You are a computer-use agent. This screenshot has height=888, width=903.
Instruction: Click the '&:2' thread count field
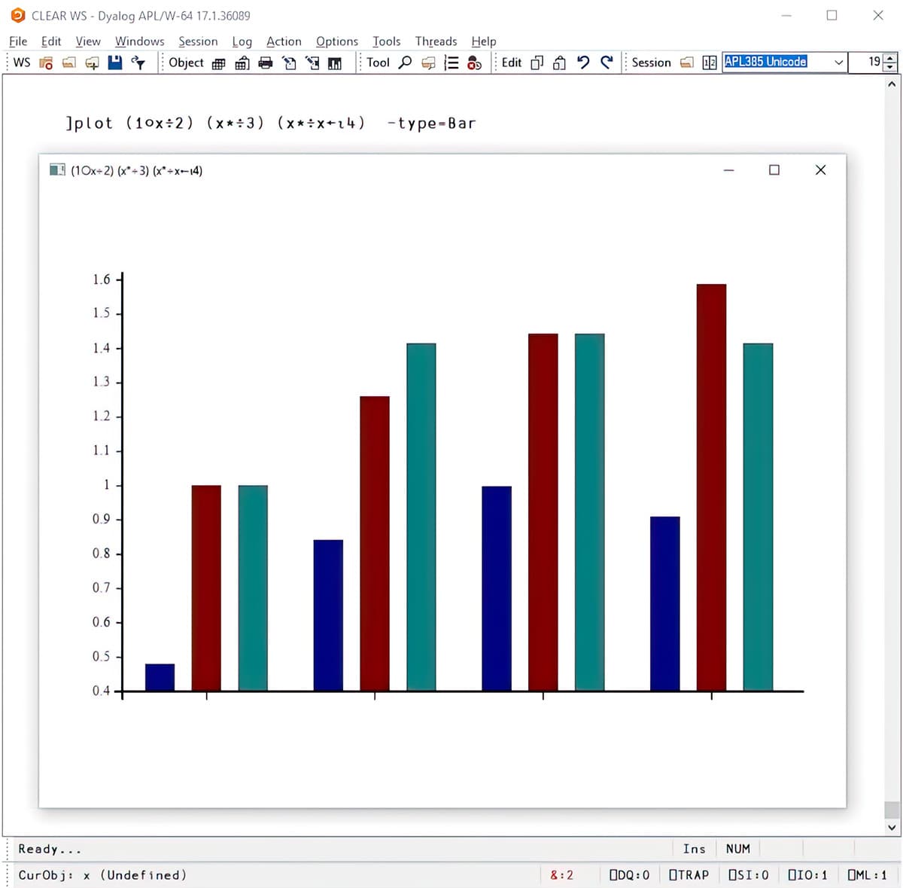click(561, 875)
